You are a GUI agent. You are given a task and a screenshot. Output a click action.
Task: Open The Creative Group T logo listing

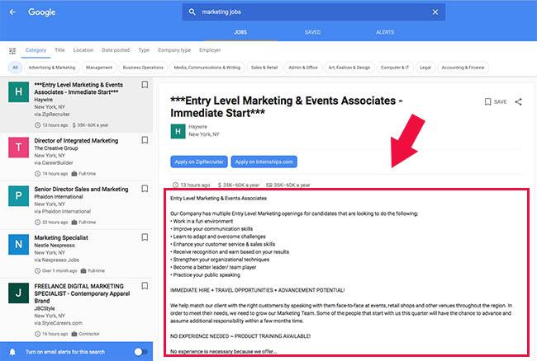[x=18, y=148]
